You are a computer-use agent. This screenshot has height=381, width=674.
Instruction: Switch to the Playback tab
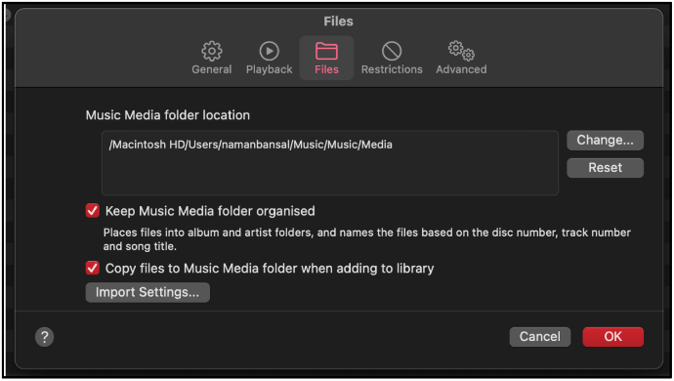tap(269, 58)
